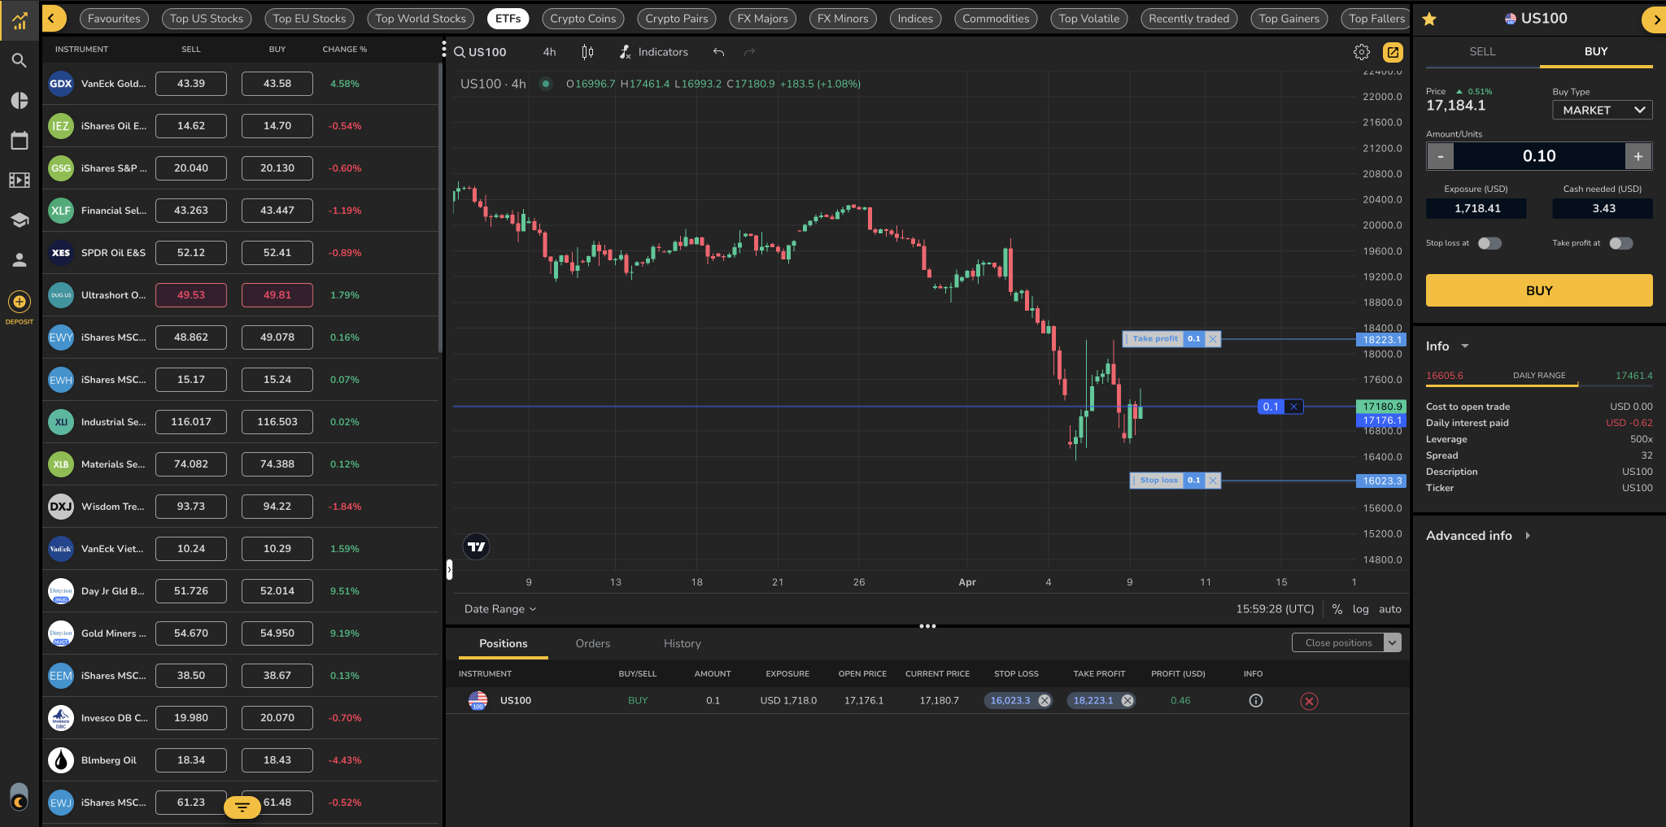Image resolution: width=1666 pixels, height=827 pixels.
Task: Increase amount with plus button
Action: (1638, 156)
